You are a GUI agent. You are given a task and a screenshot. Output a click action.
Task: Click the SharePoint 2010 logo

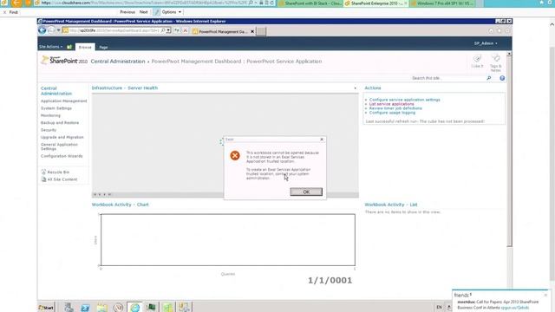click(x=64, y=61)
